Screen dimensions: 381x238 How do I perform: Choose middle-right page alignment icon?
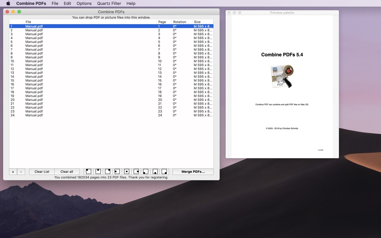[x=136, y=171]
